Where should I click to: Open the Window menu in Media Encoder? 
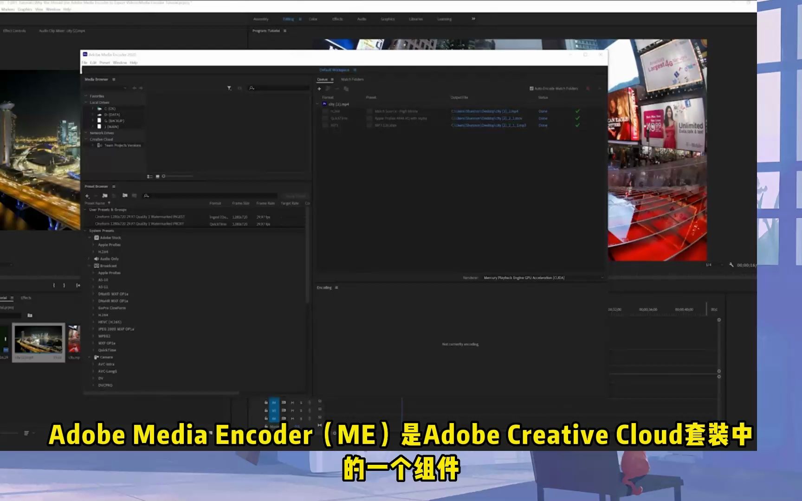[120, 63]
